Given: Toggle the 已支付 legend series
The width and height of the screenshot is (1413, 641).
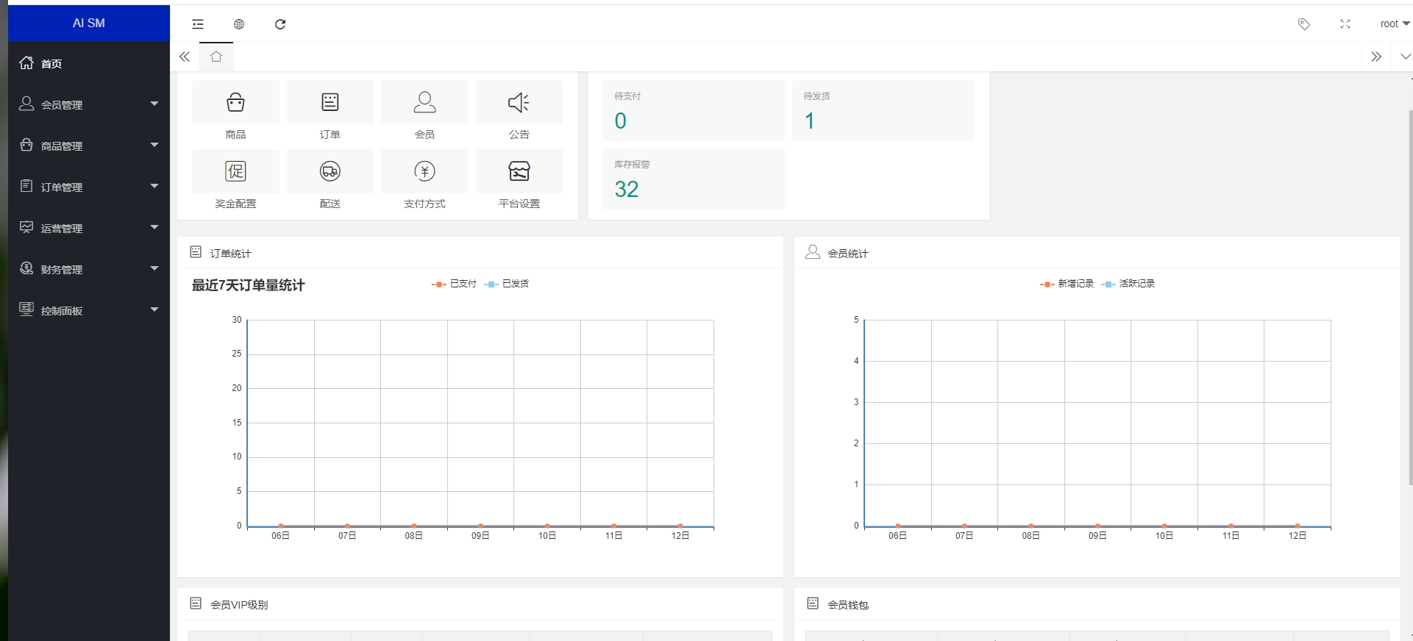Looking at the screenshot, I should click(454, 284).
